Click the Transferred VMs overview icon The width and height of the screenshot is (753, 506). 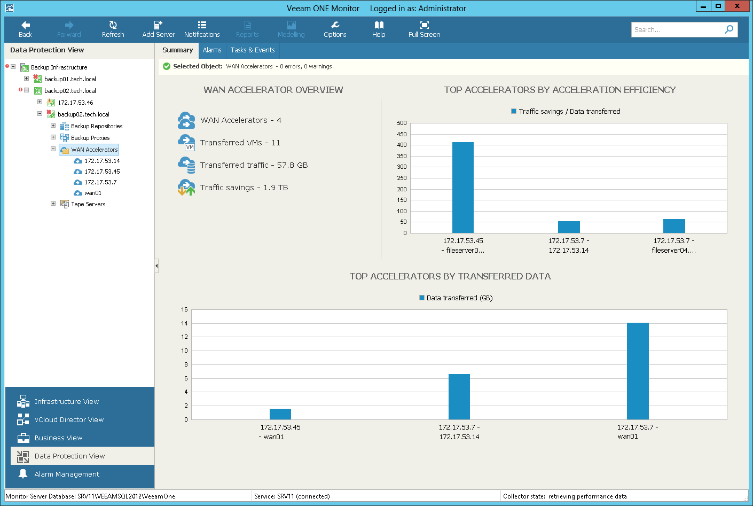[186, 143]
